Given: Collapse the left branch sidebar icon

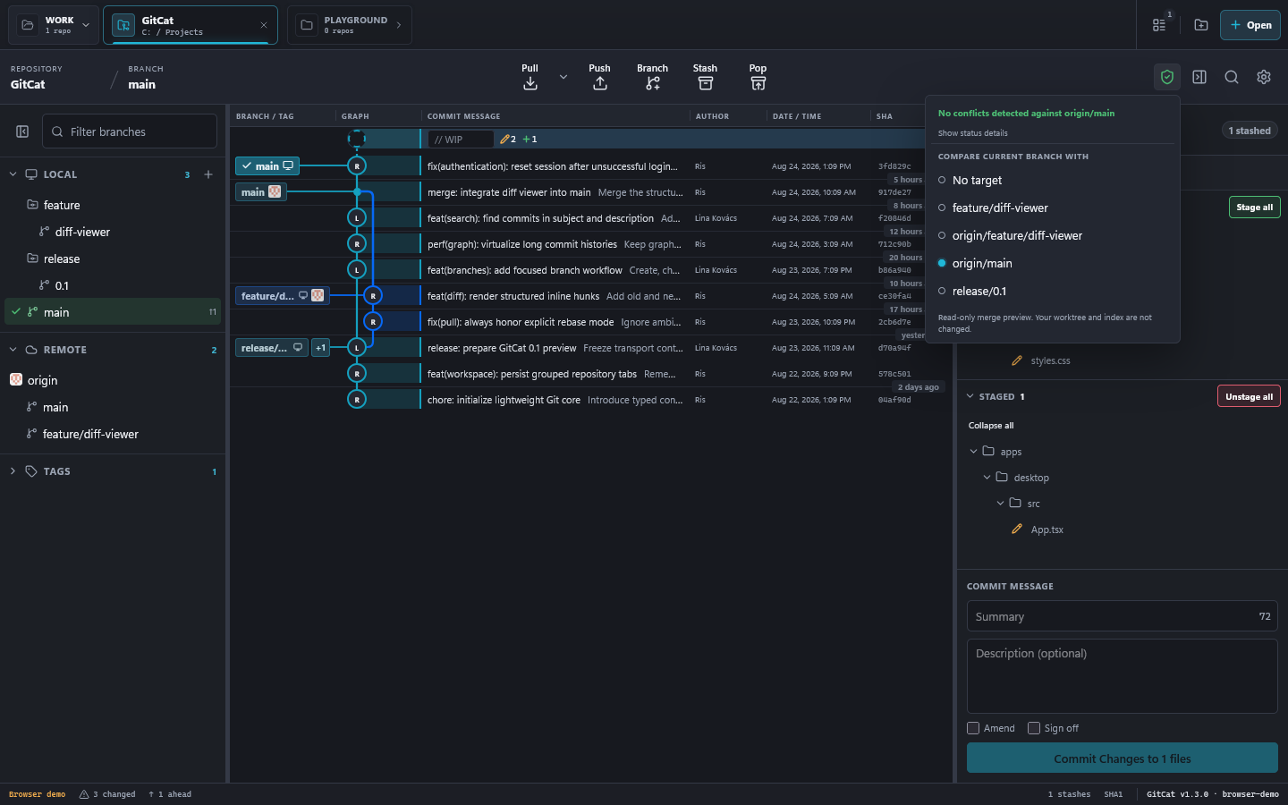Looking at the screenshot, I should point(22,131).
